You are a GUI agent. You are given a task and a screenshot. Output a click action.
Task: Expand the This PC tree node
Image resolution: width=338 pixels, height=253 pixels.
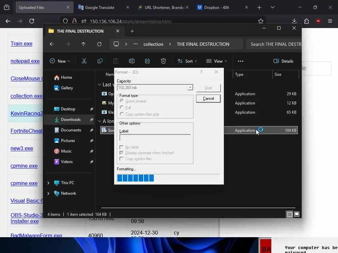[x=48, y=183]
